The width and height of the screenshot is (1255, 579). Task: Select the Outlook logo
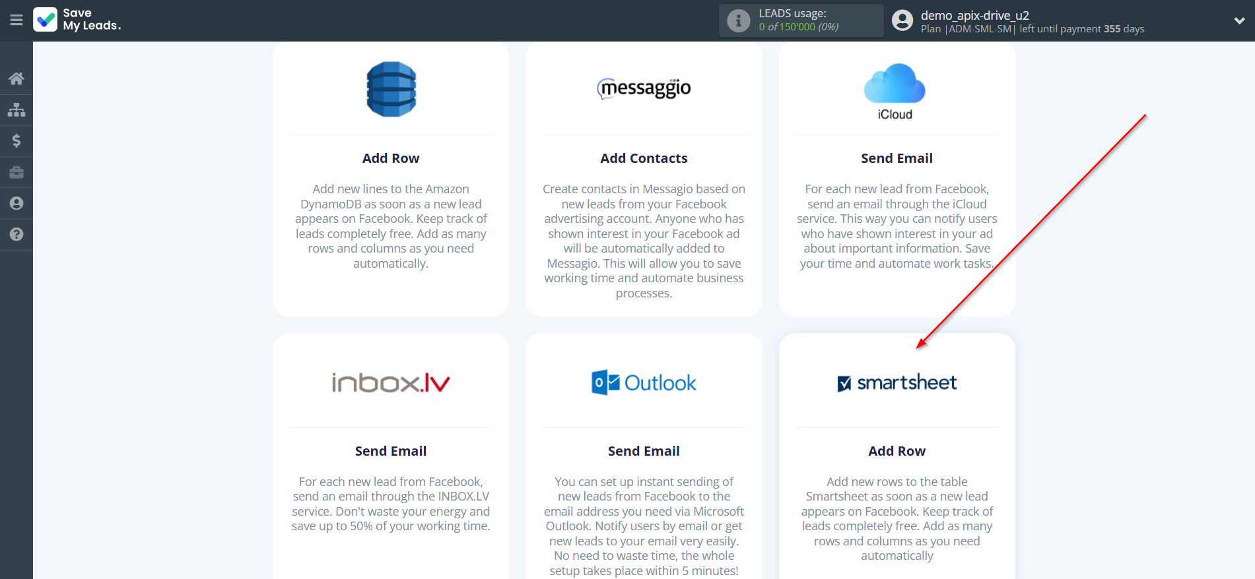[644, 382]
